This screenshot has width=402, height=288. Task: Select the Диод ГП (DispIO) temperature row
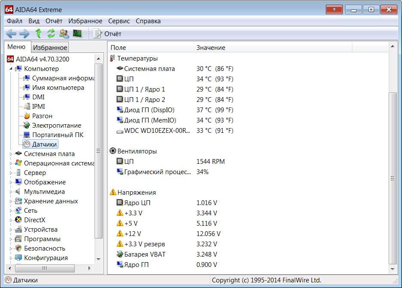coord(149,110)
